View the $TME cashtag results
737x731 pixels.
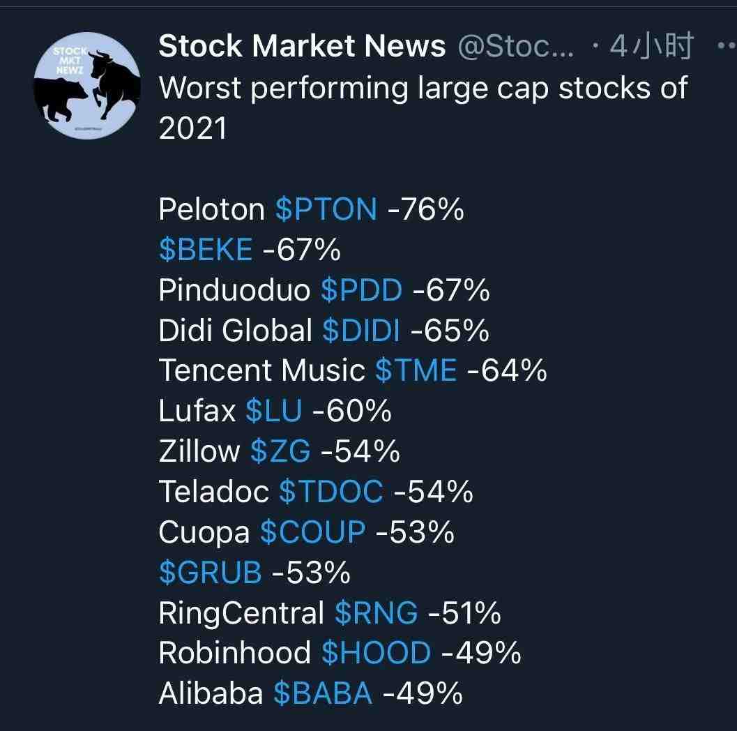tap(416, 370)
